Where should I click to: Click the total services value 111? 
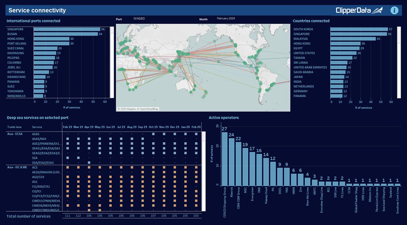point(68,216)
